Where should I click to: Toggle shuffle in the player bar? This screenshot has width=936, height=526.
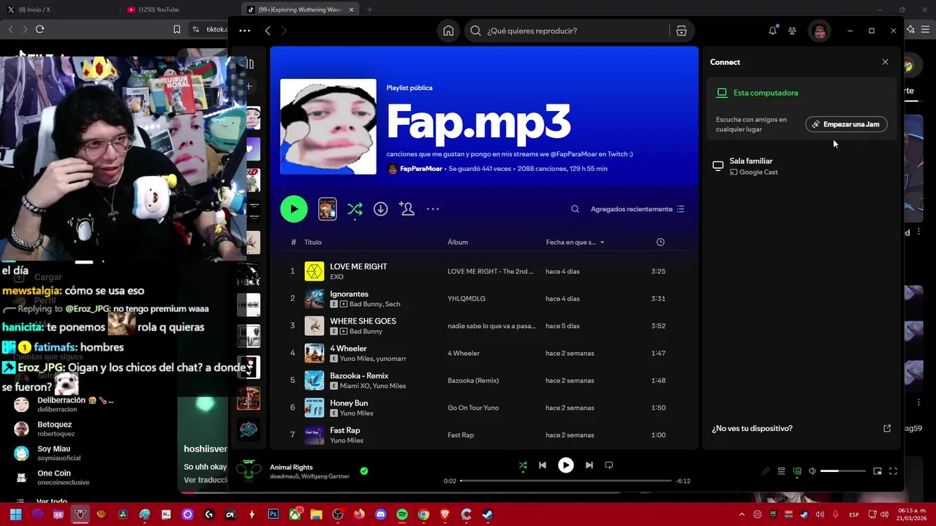[x=522, y=465]
